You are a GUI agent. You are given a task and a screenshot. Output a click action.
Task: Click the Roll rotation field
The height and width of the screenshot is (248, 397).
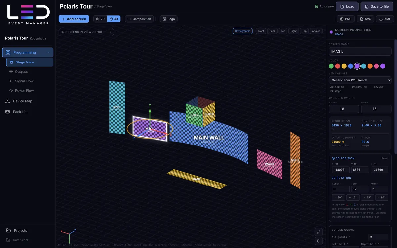click(x=379, y=189)
